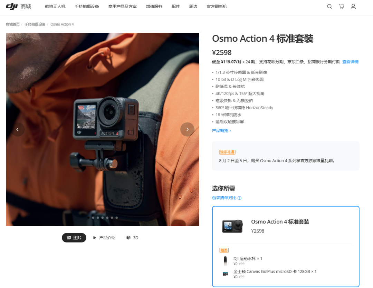Click the 赠品 gift tag
Screen dimensions: 373x288
click(224, 250)
